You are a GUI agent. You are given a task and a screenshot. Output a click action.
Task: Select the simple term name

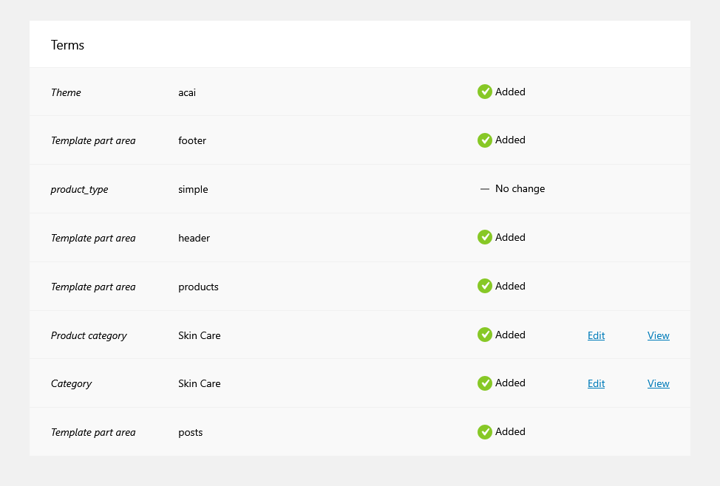tap(193, 189)
